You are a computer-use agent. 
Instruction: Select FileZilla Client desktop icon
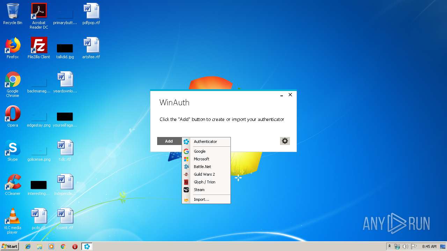pos(39,48)
